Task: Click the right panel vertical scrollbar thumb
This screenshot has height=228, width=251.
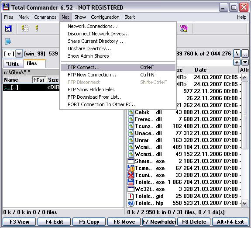Action: point(244,115)
